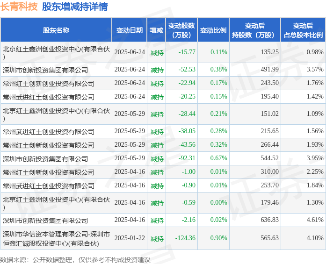The height and width of the screenshot is (264, 326).
Task: Select the 增减 column header
Action: (156, 30)
